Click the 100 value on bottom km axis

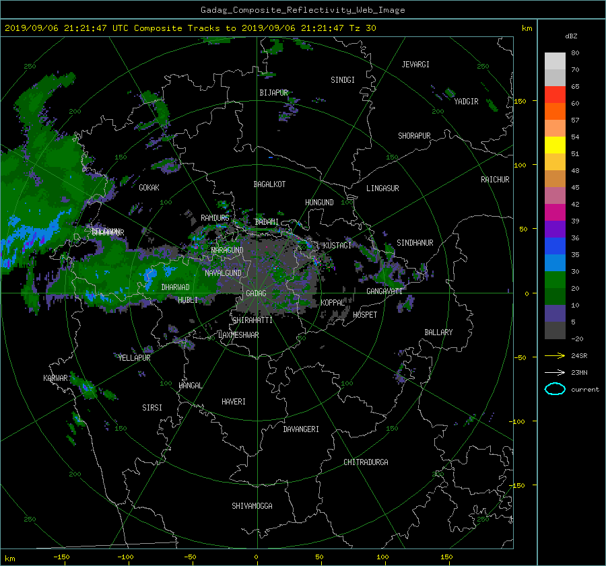coord(382,557)
